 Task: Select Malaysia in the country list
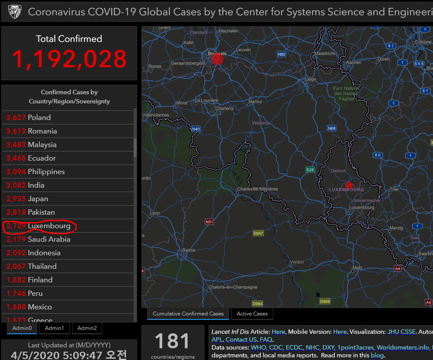click(x=68, y=144)
